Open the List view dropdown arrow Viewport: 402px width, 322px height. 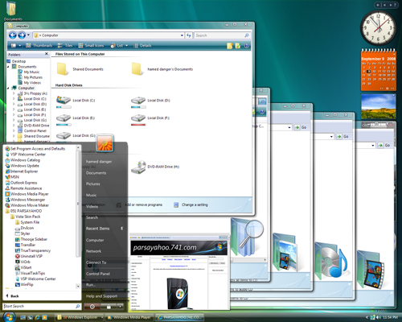click(126, 46)
